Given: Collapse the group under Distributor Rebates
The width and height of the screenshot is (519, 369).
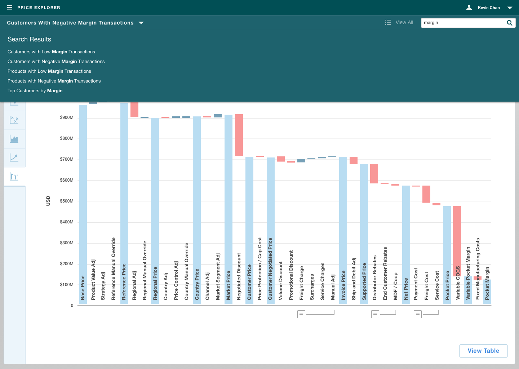Looking at the screenshot, I should pyautogui.click(x=375, y=314).
